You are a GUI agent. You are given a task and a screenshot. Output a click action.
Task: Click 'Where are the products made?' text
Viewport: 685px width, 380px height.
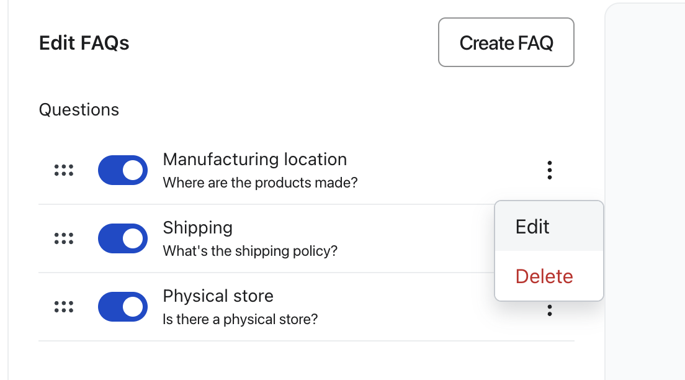pos(260,183)
